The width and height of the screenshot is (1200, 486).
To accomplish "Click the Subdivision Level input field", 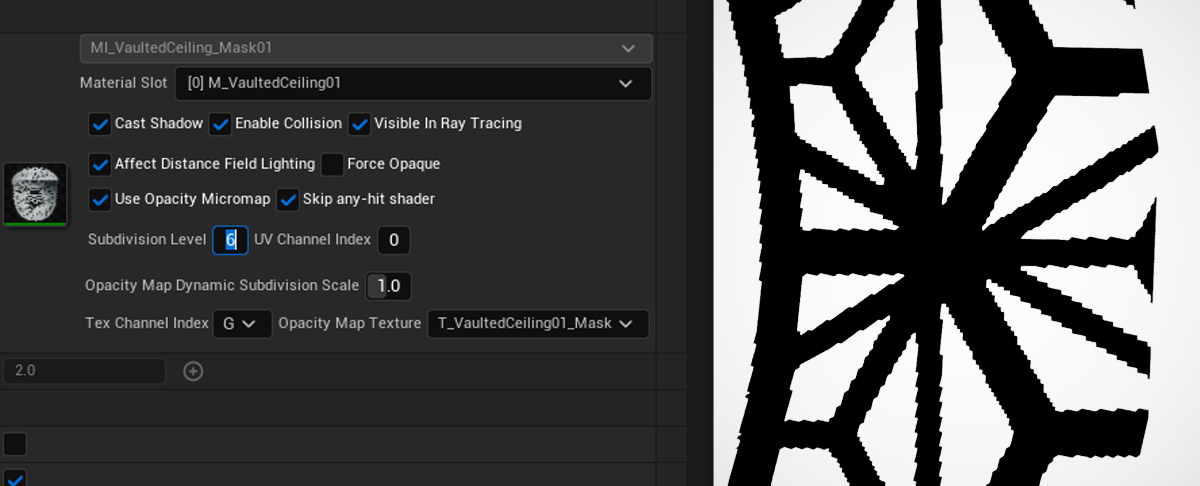I will 230,240.
